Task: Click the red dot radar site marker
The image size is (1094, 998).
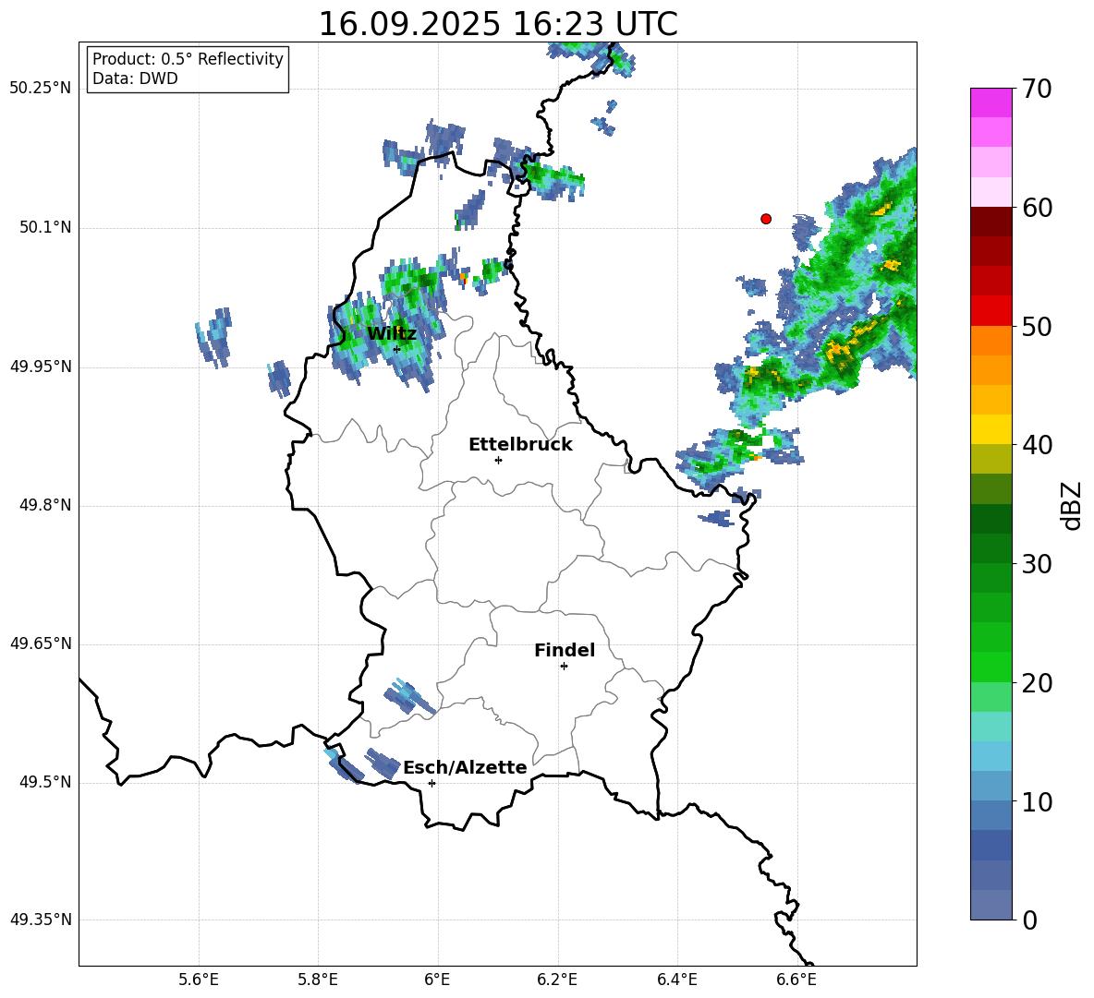Action: pyautogui.click(x=766, y=219)
